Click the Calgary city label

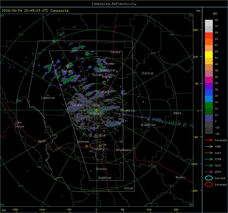[x=99, y=149]
